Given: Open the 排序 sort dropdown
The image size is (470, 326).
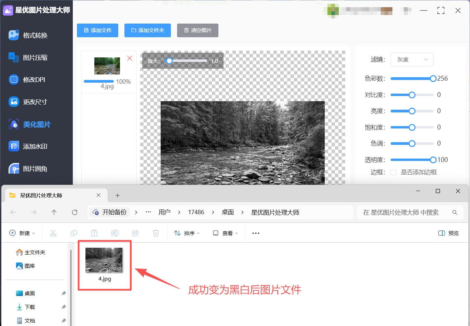Looking at the screenshot, I should tap(187, 233).
